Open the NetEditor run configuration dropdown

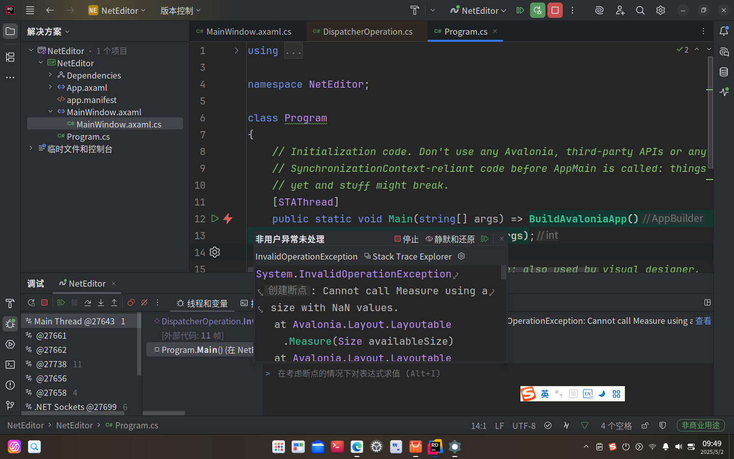[478, 10]
